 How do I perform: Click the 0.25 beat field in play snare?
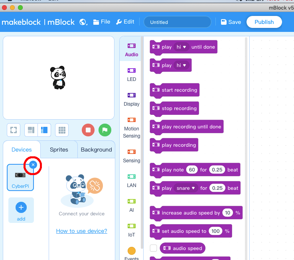coord(217,188)
